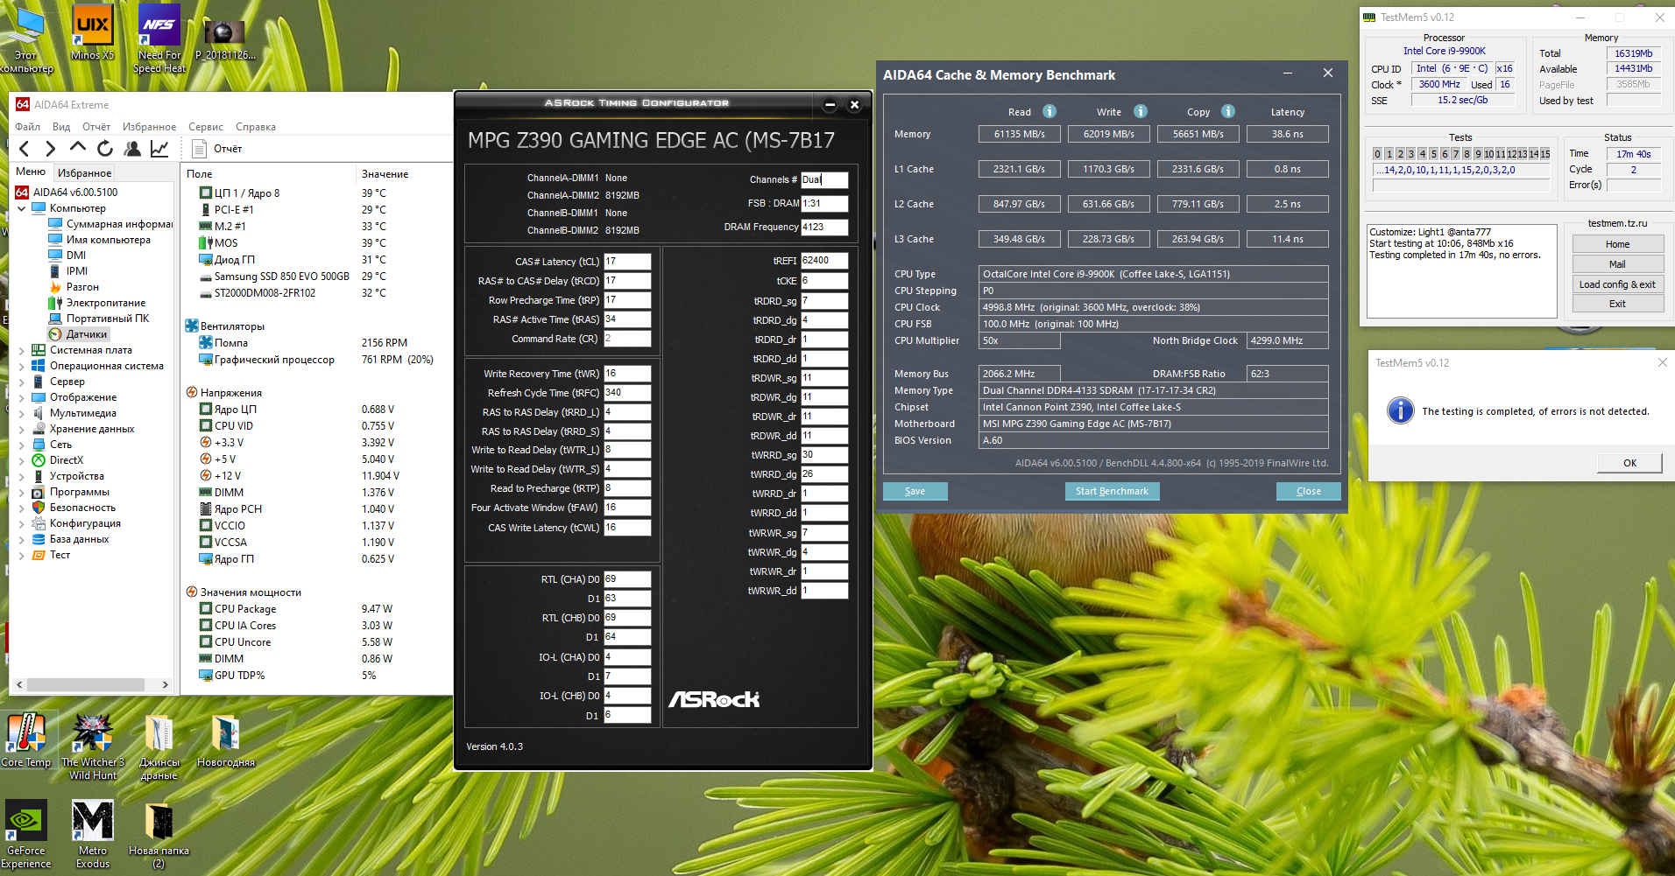Open the Вид menu in AIDA64
This screenshot has height=876, width=1675.
click(61, 127)
